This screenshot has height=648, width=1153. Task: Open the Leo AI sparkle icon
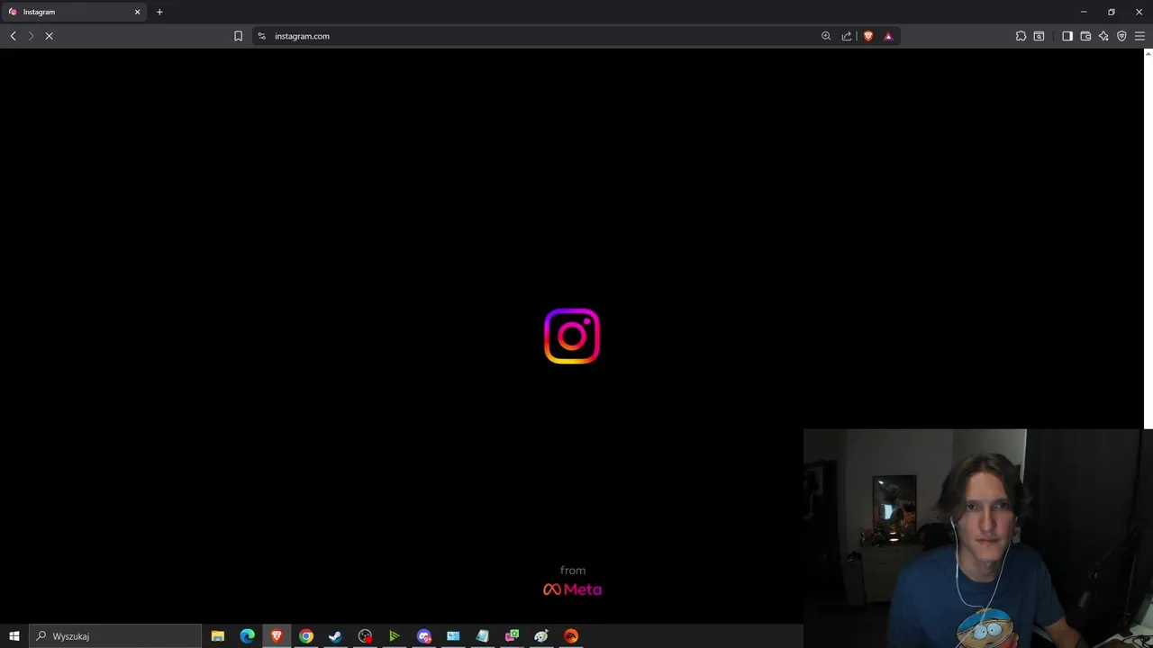click(x=1103, y=36)
